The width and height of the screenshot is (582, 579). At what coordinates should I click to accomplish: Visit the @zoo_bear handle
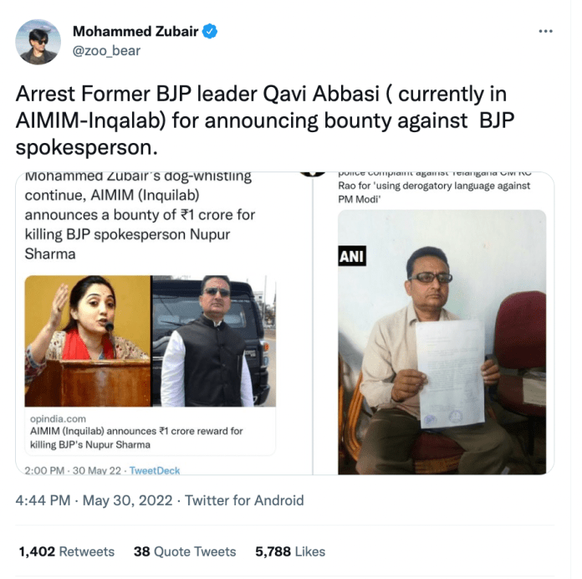tap(106, 51)
